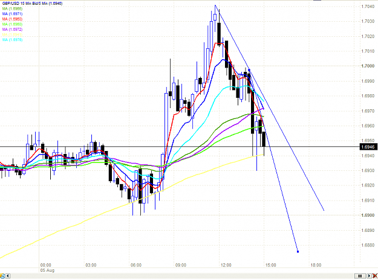Click the 1.6880 price axis label
The width and height of the screenshot is (378, 279).
[x=368, y=245]
